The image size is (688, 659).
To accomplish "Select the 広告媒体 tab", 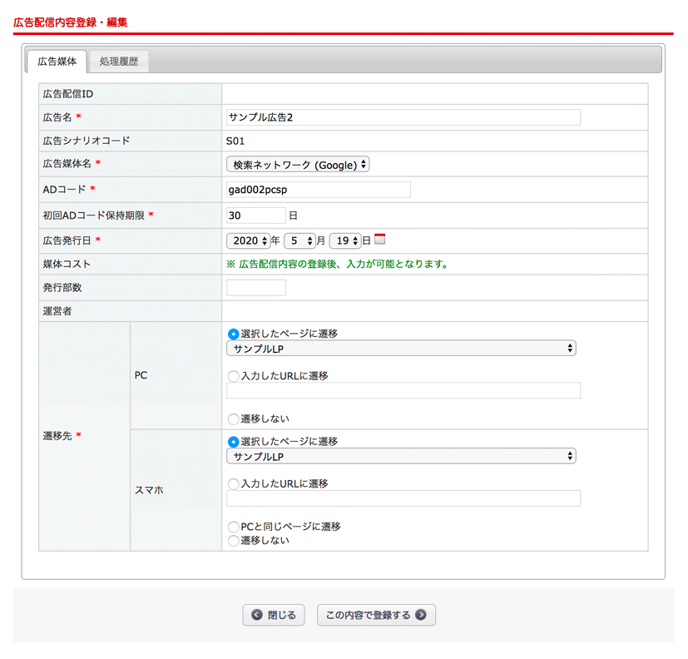I will click(57, 62).
